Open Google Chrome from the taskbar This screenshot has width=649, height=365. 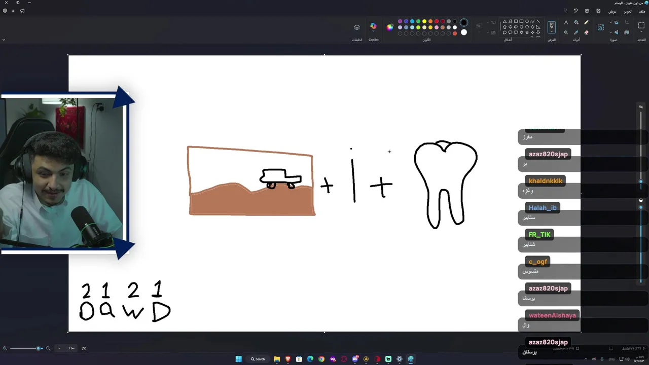pyautogui.click(x=321, y=359)
